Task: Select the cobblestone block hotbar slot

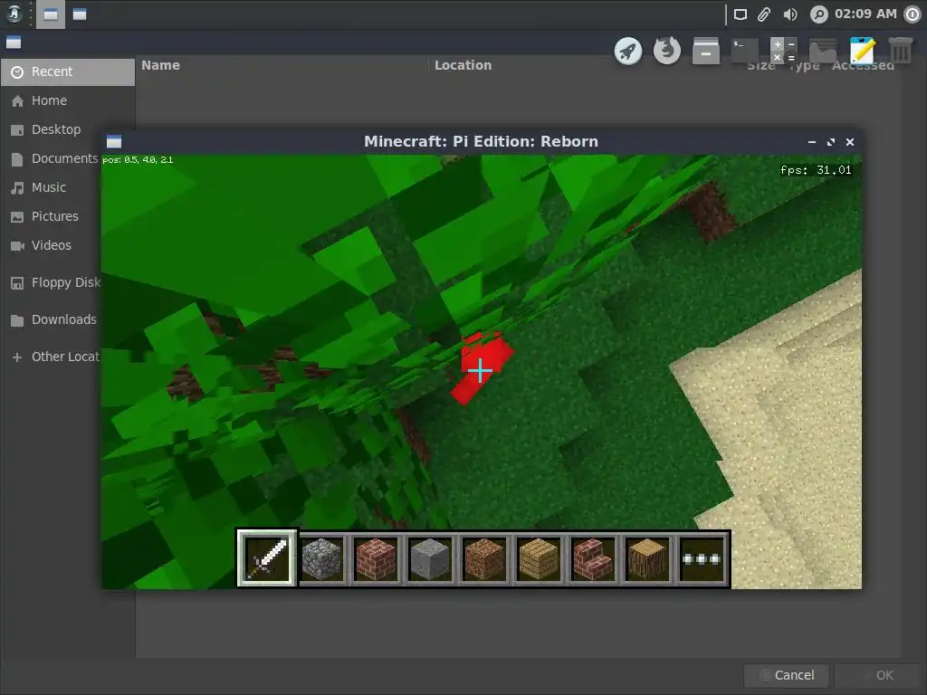Action: 321,558
